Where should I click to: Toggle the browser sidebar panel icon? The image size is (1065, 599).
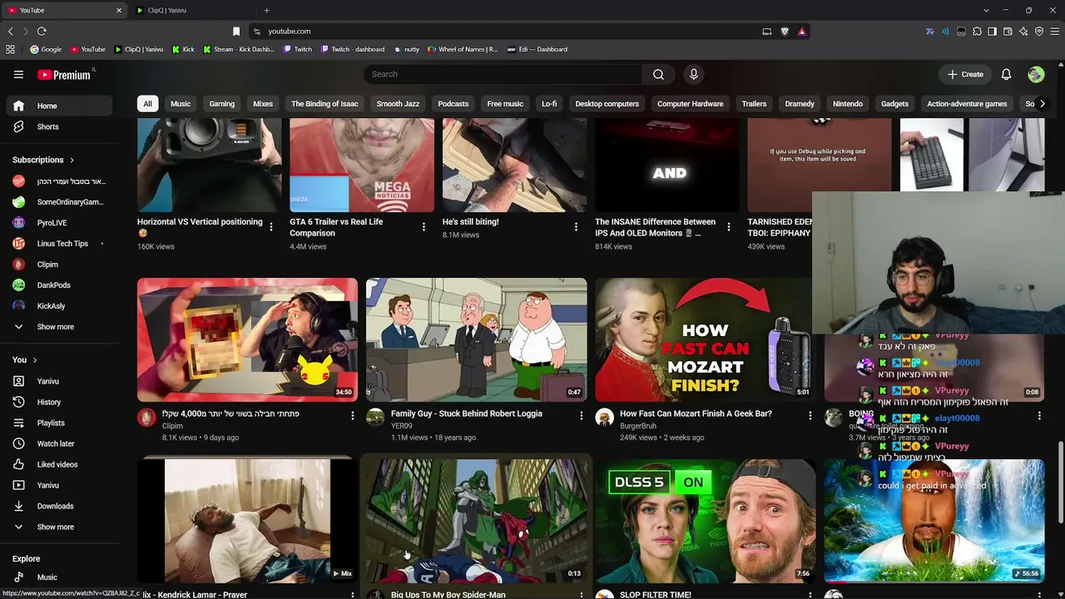click(x=993, y=32)
